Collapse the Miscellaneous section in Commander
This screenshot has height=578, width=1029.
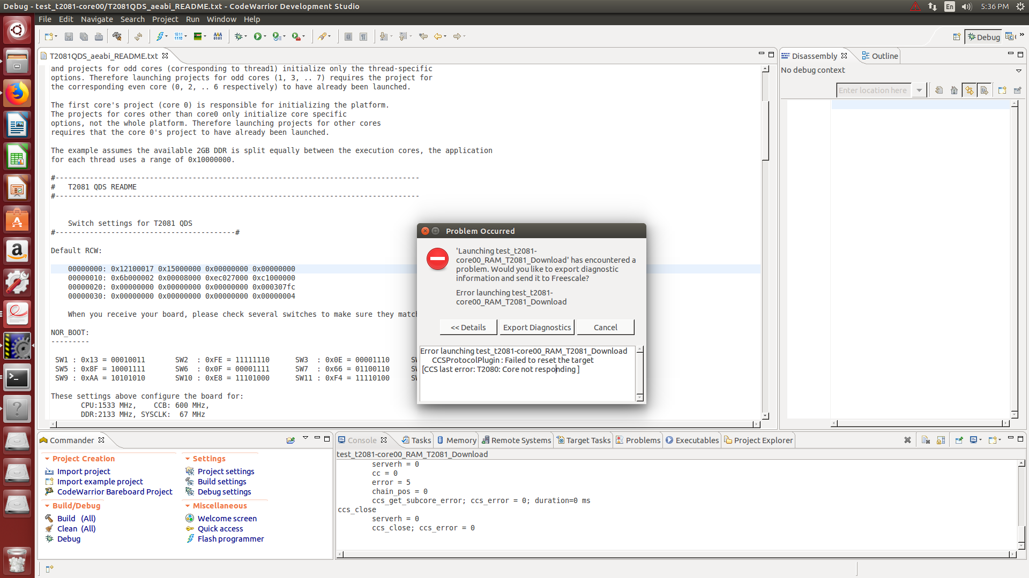pyautogui.click(x=188, y=506)
